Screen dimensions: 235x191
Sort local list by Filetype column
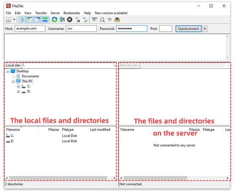(x=74, y=130)
